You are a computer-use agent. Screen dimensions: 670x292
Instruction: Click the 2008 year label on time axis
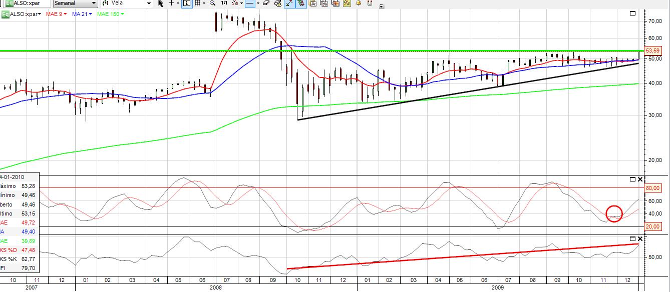(216, 287)
